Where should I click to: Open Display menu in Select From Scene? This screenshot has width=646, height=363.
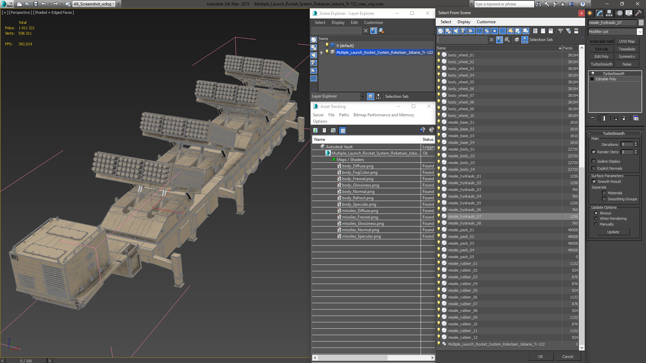point(464,22)
